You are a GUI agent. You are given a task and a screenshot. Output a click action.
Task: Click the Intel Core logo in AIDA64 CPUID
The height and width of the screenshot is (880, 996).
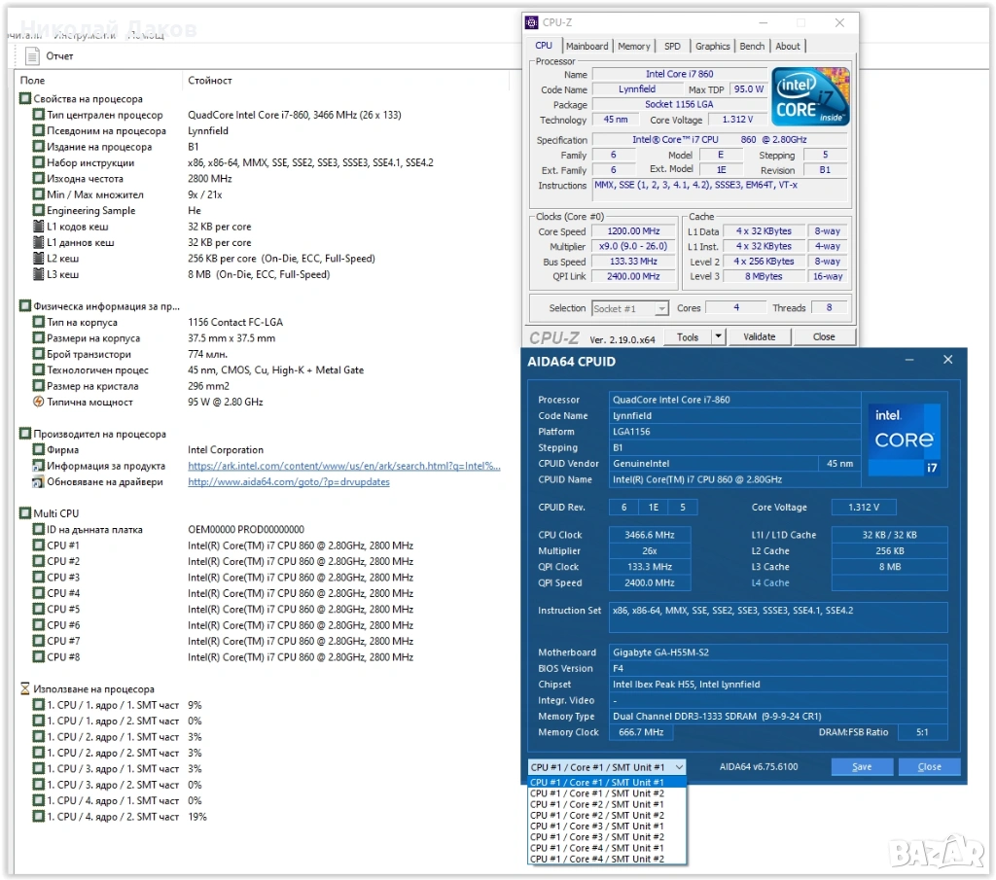[x=904, y=440]
